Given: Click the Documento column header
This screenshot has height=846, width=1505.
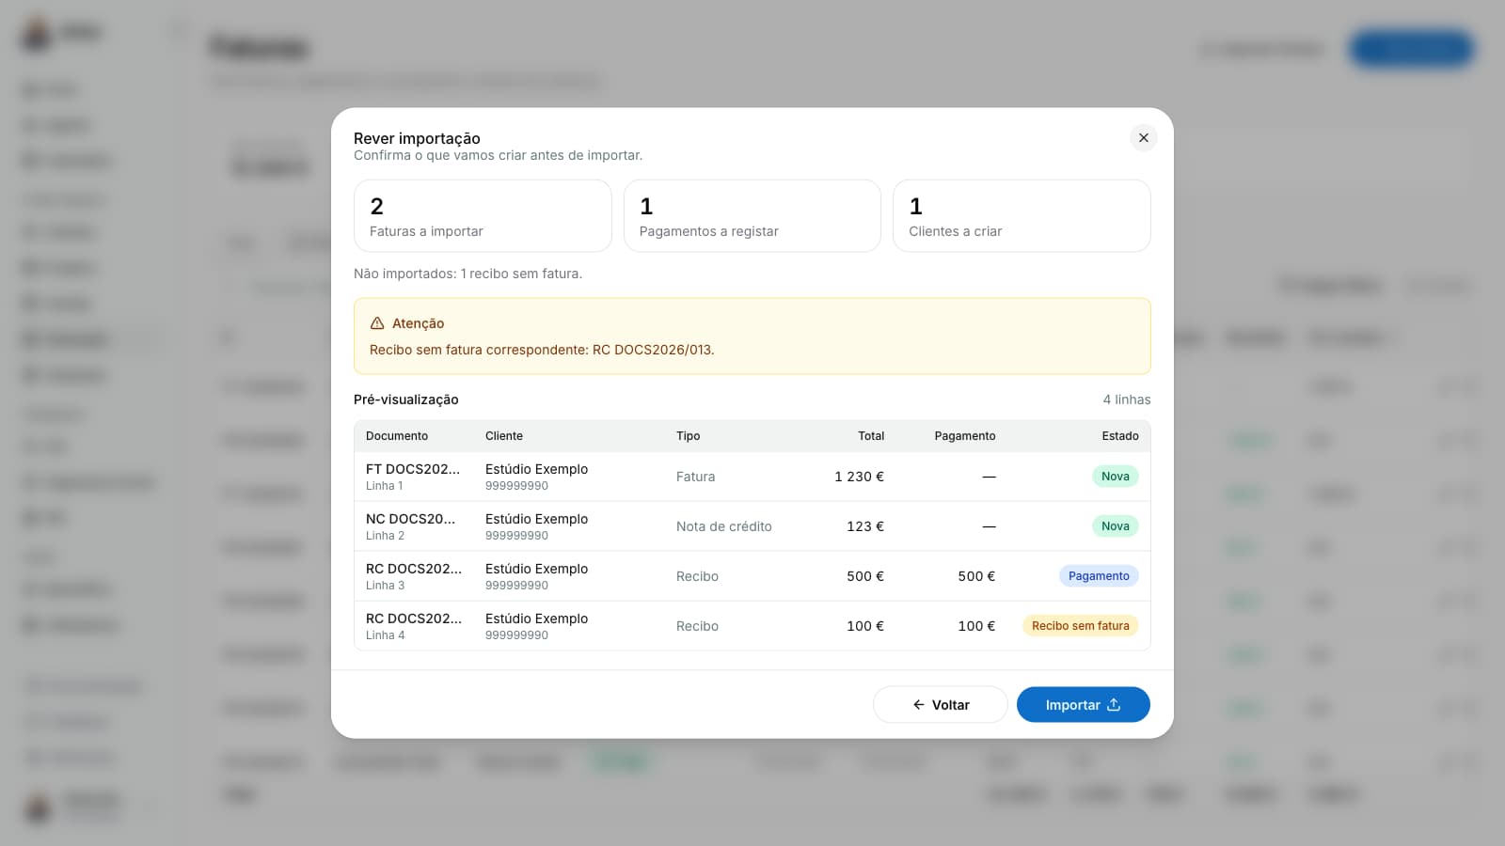Looking at the screenshot, I should tap(397, 436).
